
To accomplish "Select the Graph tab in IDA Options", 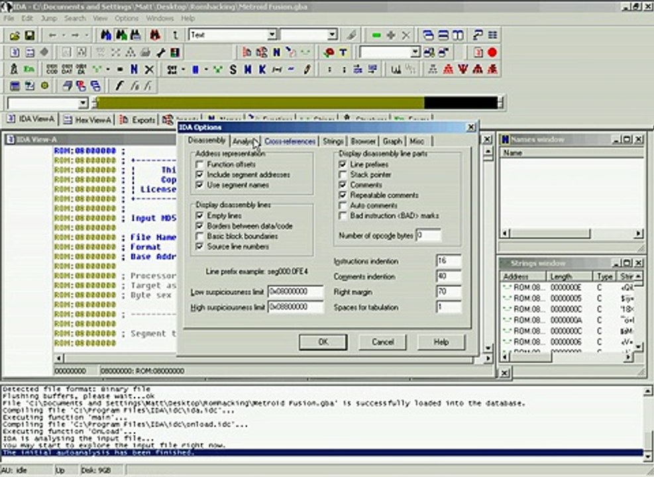I will [392, 142].
